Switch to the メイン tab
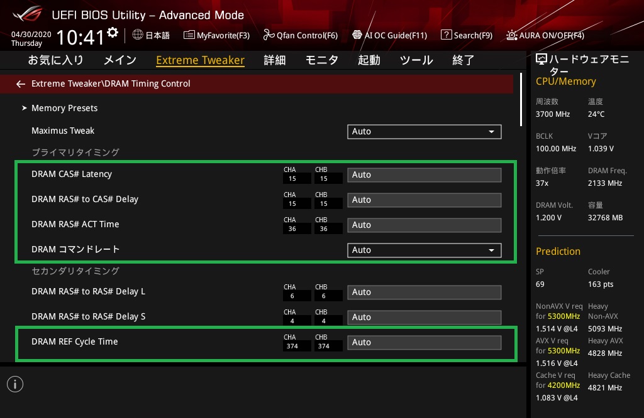 120,60
